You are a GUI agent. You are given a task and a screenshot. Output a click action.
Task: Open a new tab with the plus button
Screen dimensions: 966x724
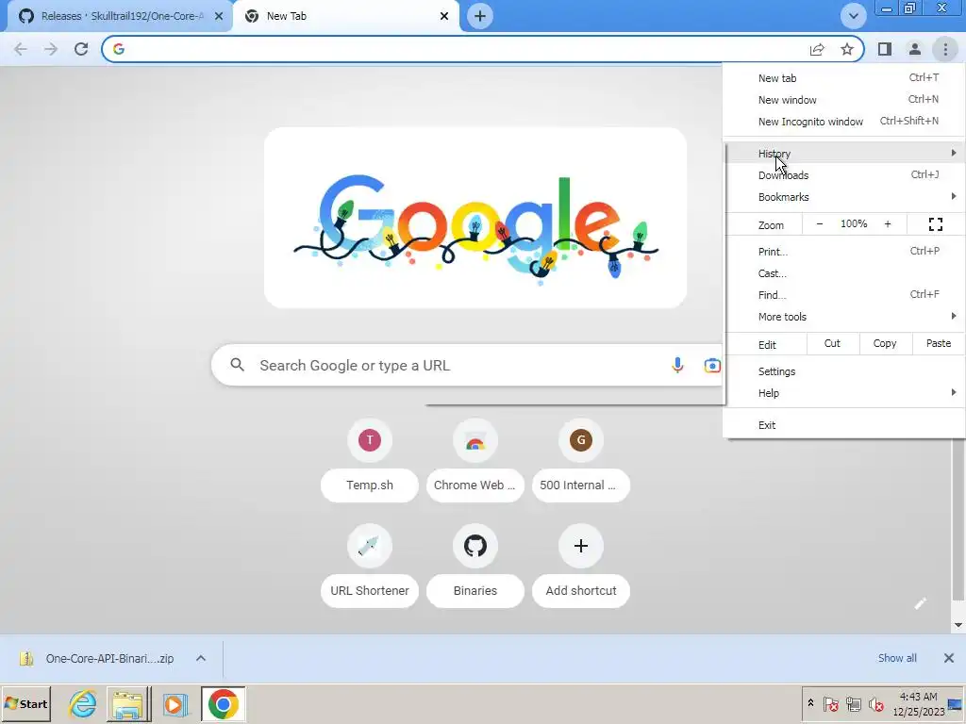(x=480, y=16)
